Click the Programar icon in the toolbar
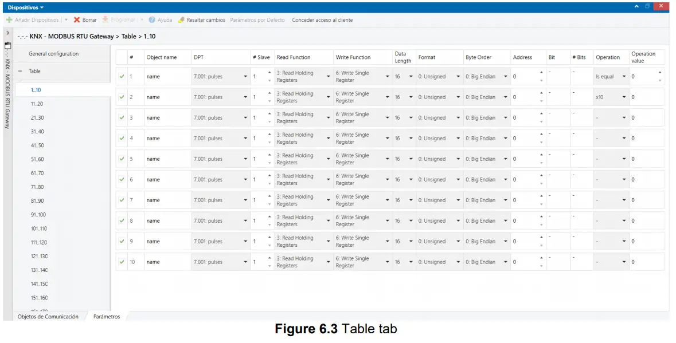 point(105,19)
